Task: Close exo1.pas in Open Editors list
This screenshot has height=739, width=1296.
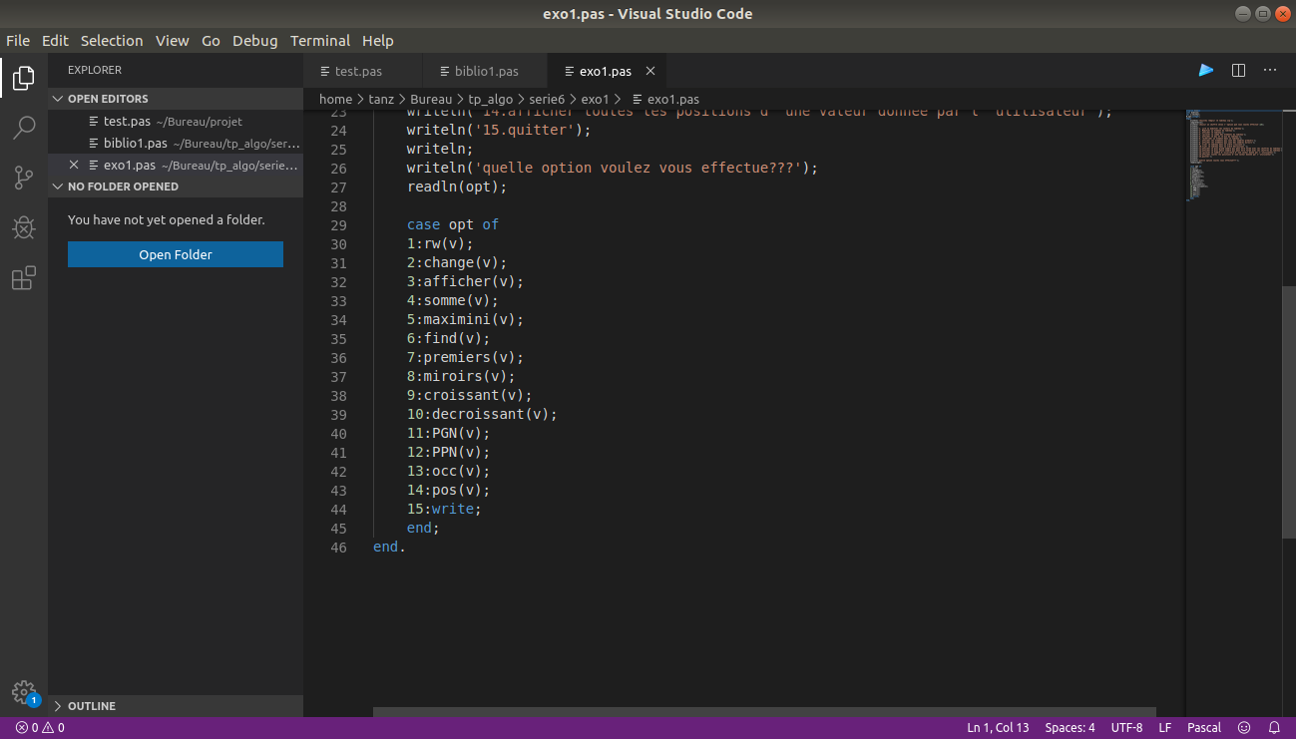Action: [x=74, y=165]
